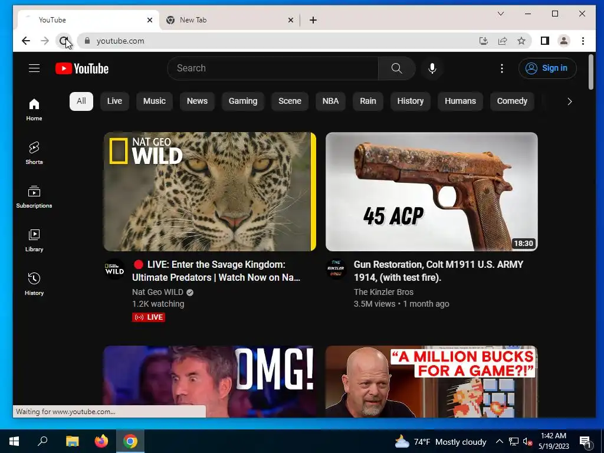
Task: Click the YouTube search input field
Action: 273,68
